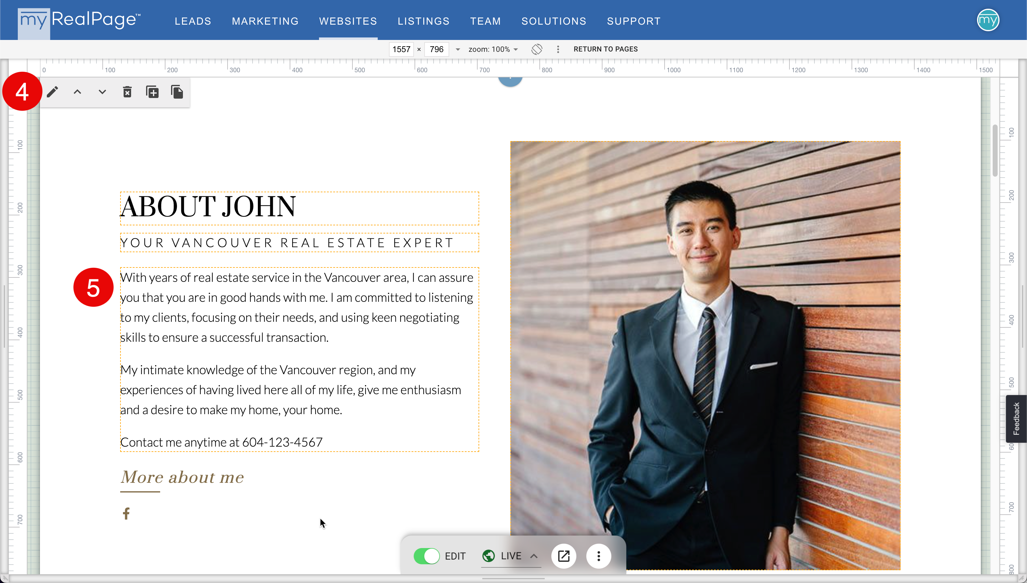Screen dimensions: 1027x583
Task: Click the pencil edit icon in section toolbar
Action: (x=52, y=92)
